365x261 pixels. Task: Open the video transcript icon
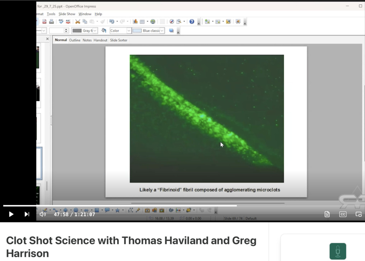(x=327, y=214)
